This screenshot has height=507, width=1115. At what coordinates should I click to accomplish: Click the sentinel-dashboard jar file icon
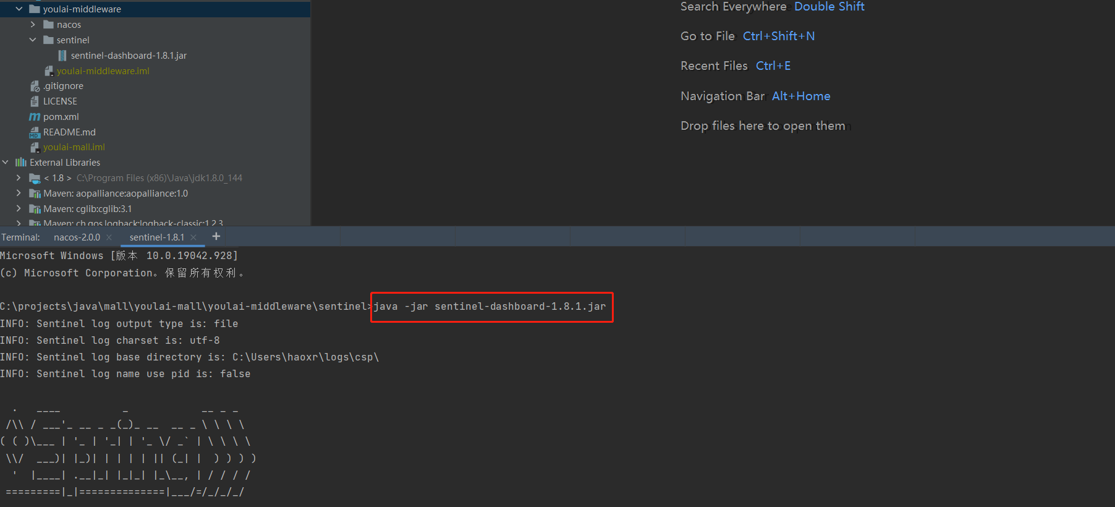tap(62, 56)
